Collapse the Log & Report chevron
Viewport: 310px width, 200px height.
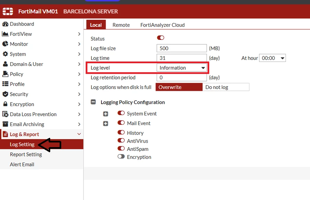tap(79, 134)
